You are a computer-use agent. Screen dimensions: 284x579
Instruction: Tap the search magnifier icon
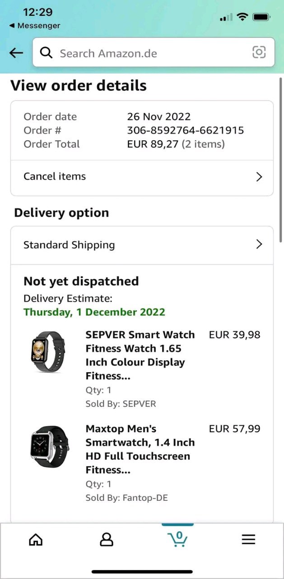coord(46,53)
